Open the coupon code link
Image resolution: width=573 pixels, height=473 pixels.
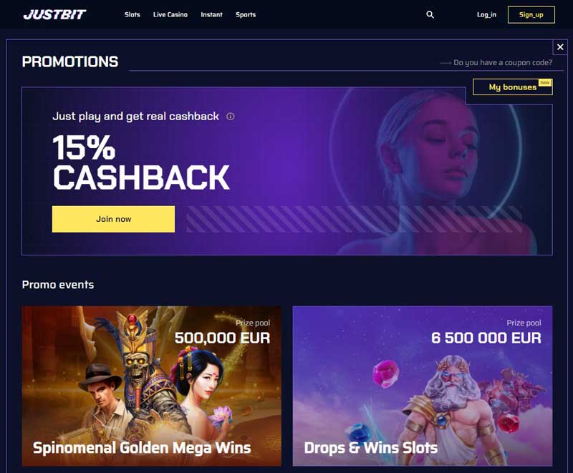point(503,63)
